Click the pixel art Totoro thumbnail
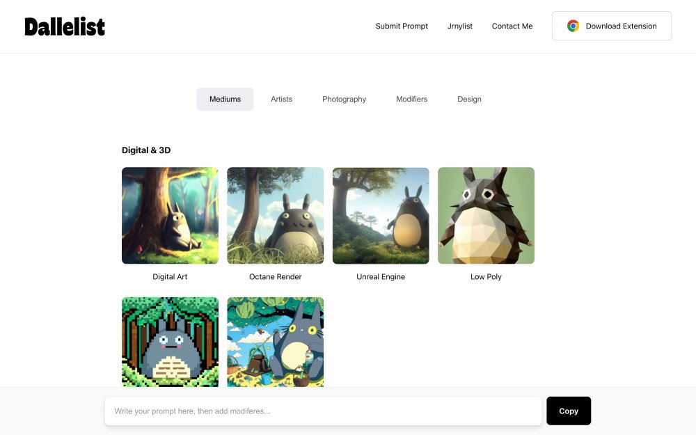The width and height of the screenshot is (696, 435). coord(170,341)
